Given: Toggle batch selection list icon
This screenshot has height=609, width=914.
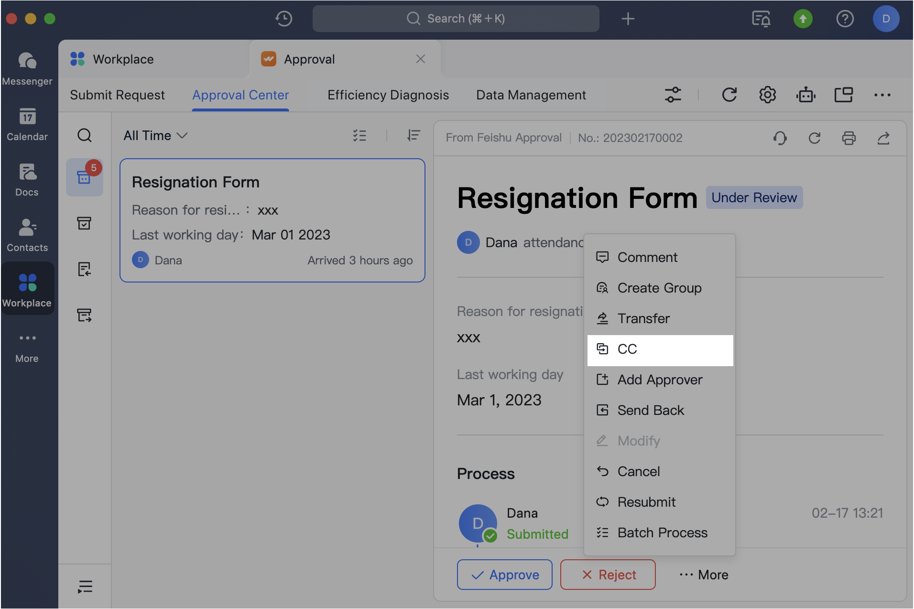Looking at the screenshot, I should [359, 136].
